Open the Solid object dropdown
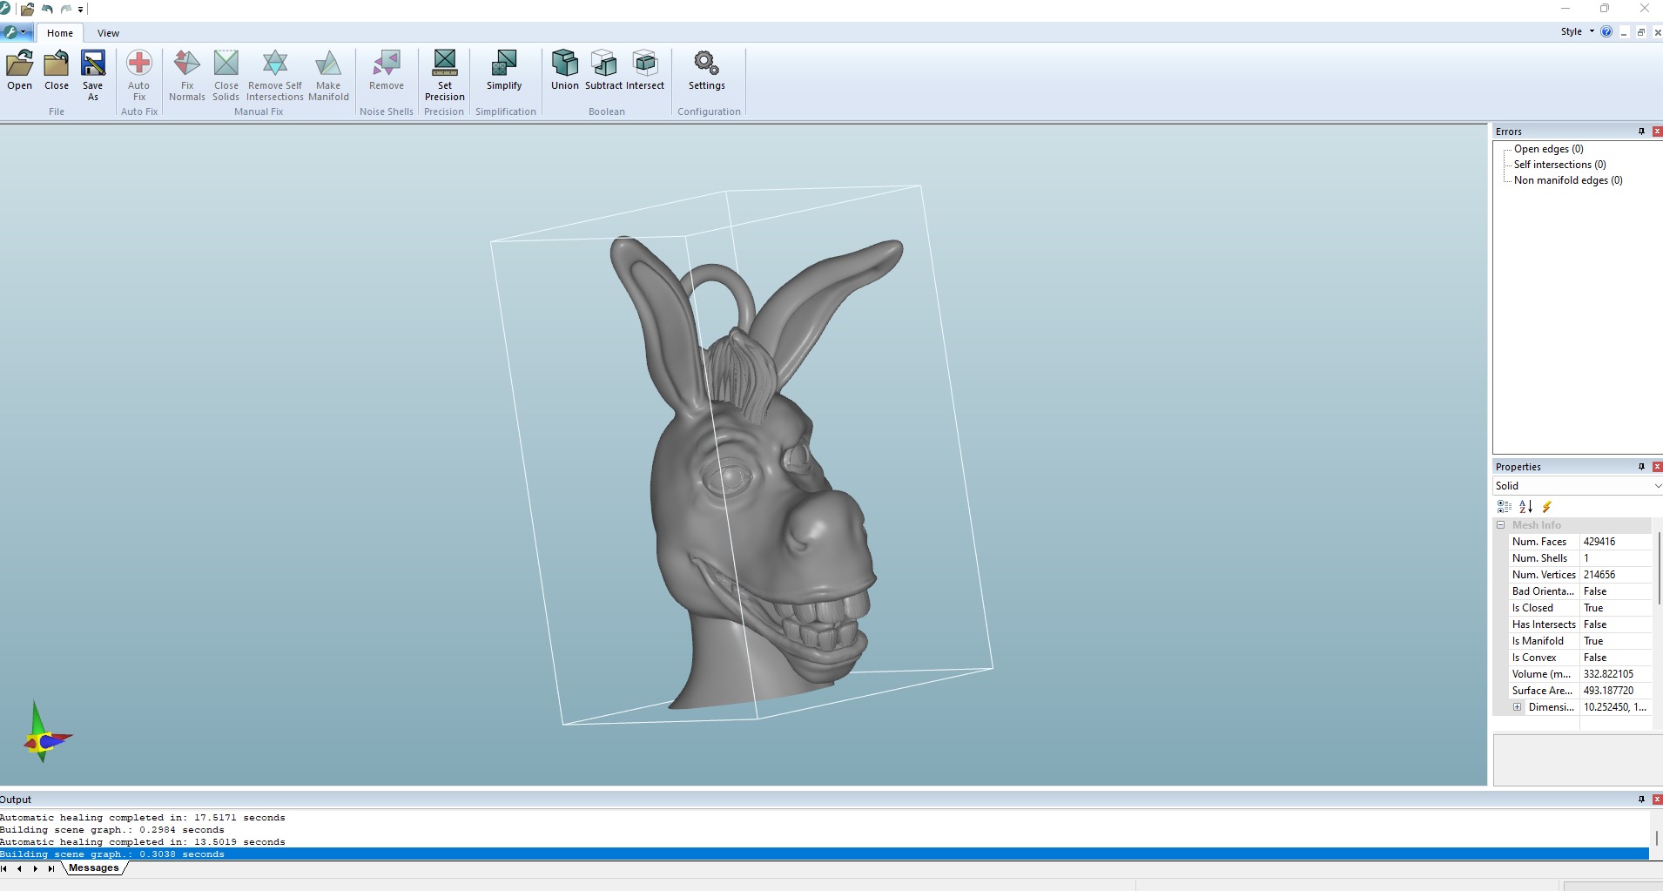 coord(1578,486)
